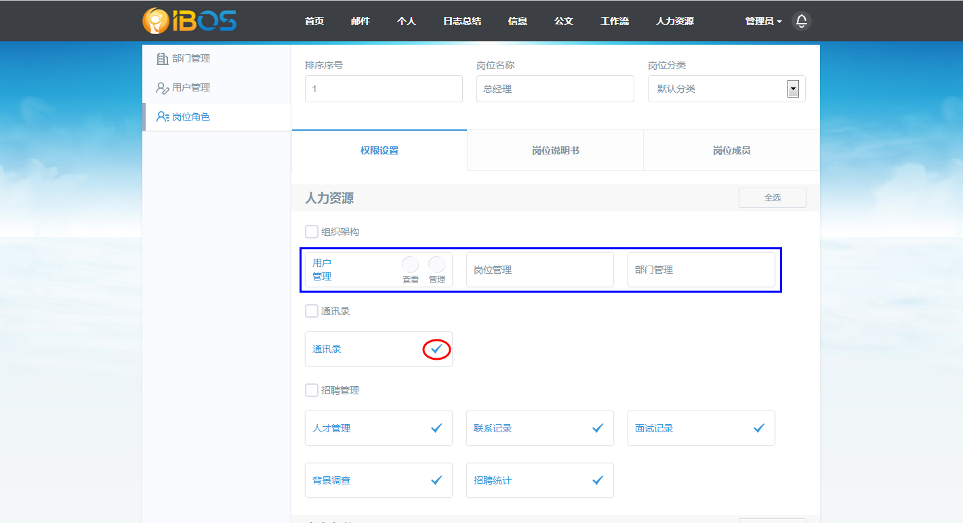This screenshot has width=963, height=523.
Task: Uncheck the 通讯录 card checkmark
Action: coord(436,349)
